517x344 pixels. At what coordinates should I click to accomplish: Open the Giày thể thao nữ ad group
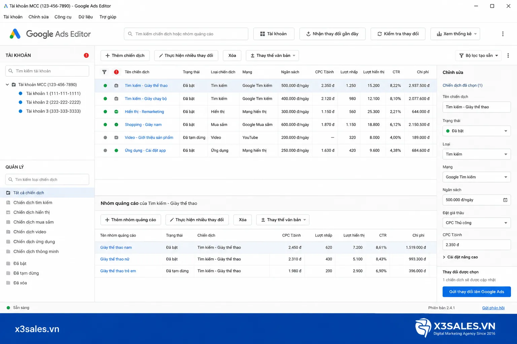pyautogui.click(x=115, y=259)
